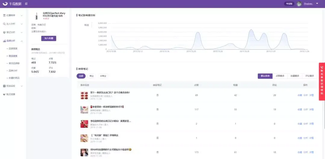325x159 pixels.
Task: Click the 加入收藏 button
Action: (x=49, y=38)
